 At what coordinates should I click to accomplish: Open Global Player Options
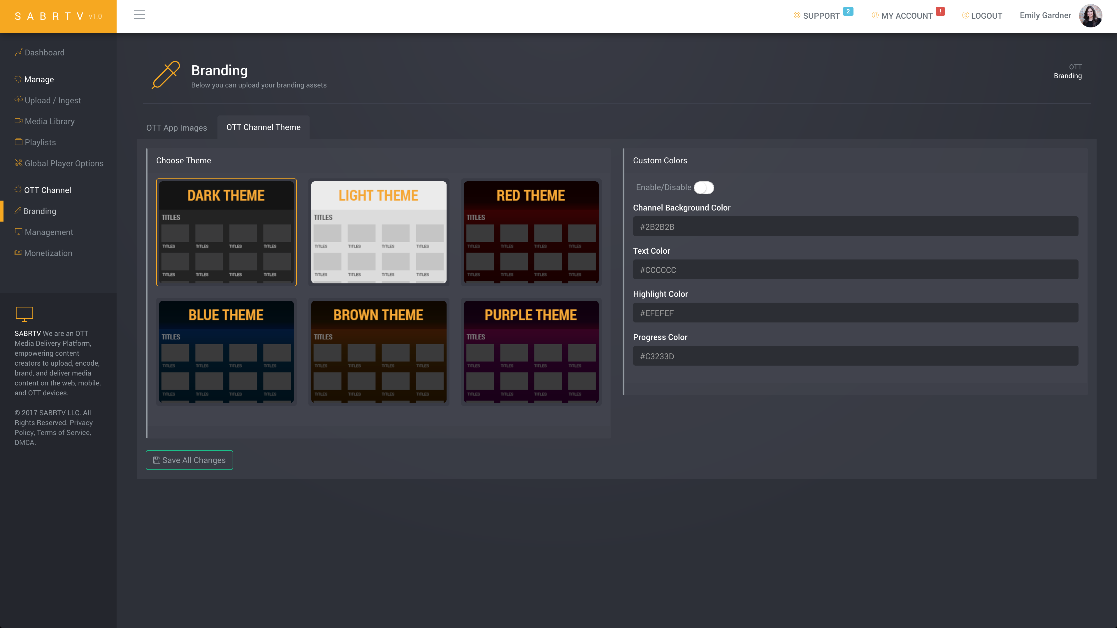click(x=64, y=164)
